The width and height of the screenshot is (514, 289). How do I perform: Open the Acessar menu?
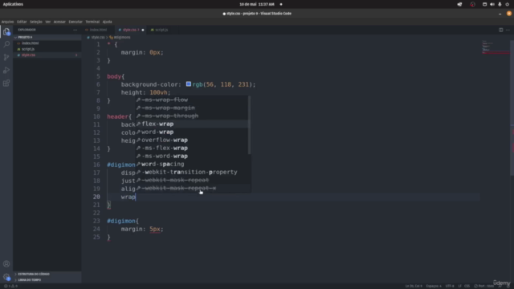[x=59, y=22]
